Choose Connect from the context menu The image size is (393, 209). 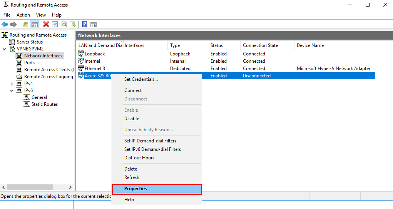(133, 90)
